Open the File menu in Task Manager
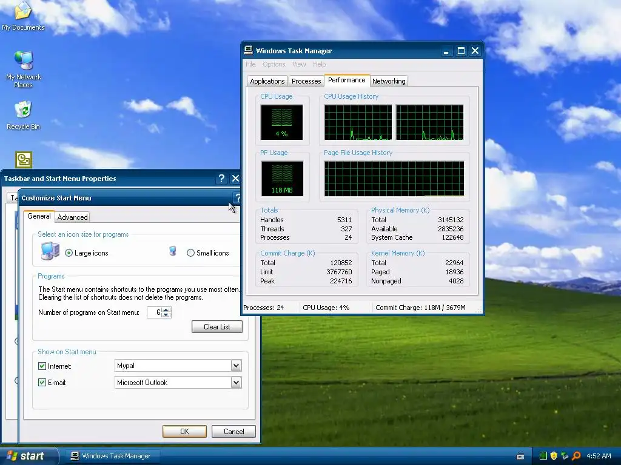The width and height of the screenshot is (621, 465). click(x=250, y=64)
